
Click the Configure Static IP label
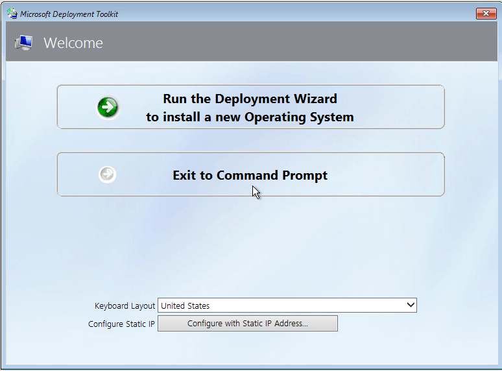click(x=121, y=324)
